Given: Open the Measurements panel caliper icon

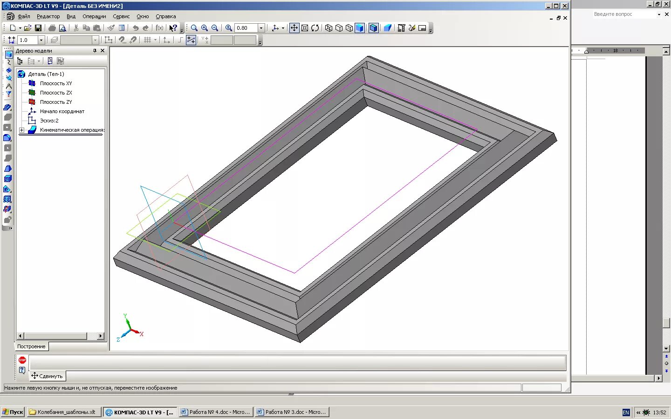Looking at the screenshot, I should [8, 86].
